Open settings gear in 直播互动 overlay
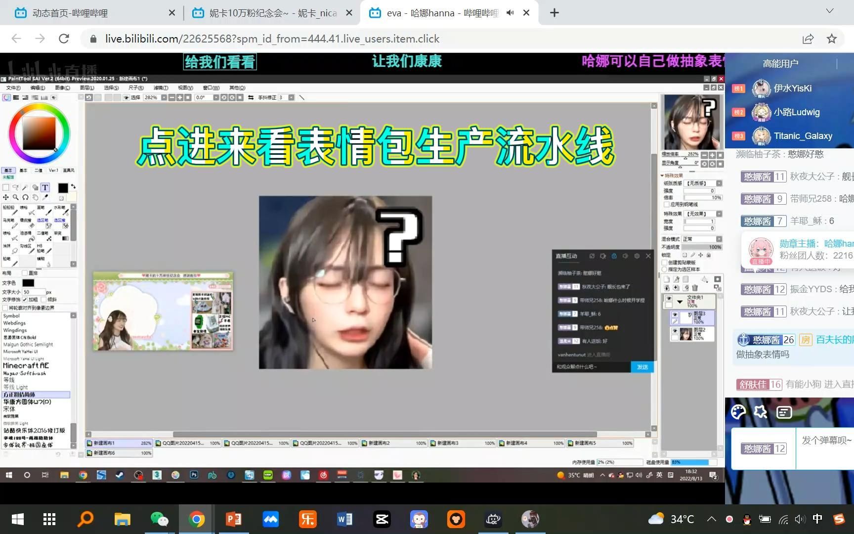This screenshot has height=534, width=854. pos(637,256)
